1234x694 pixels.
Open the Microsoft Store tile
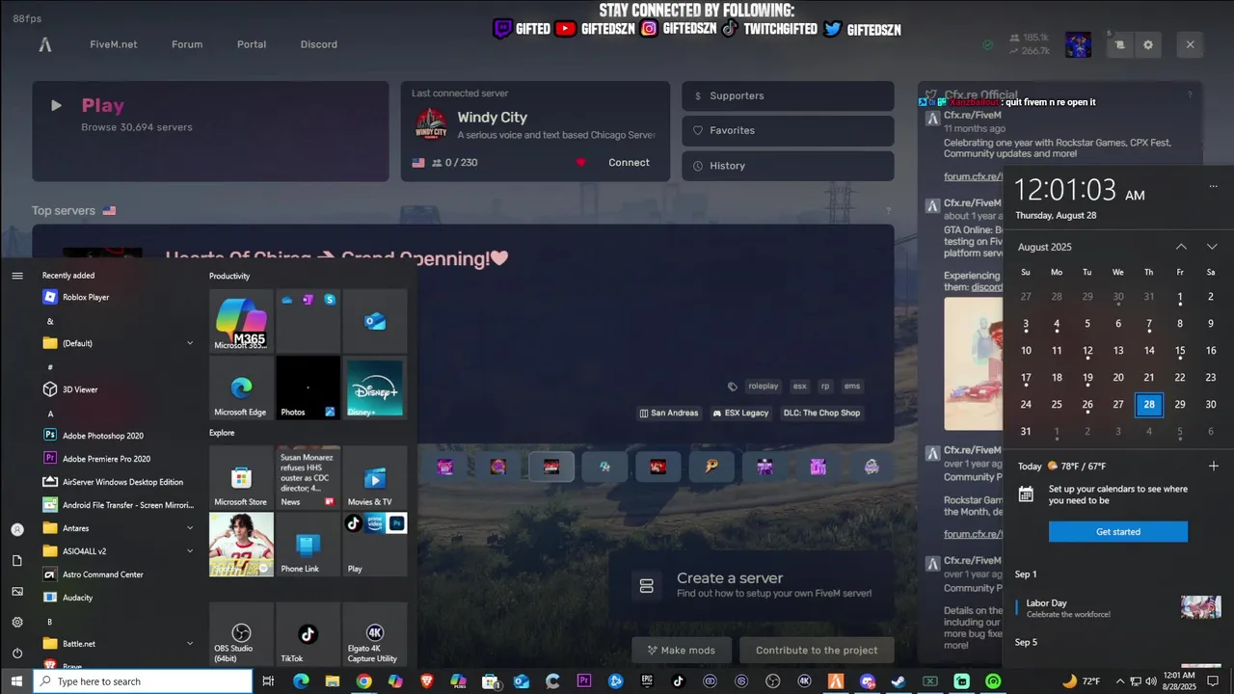click(x=241, y=477)
